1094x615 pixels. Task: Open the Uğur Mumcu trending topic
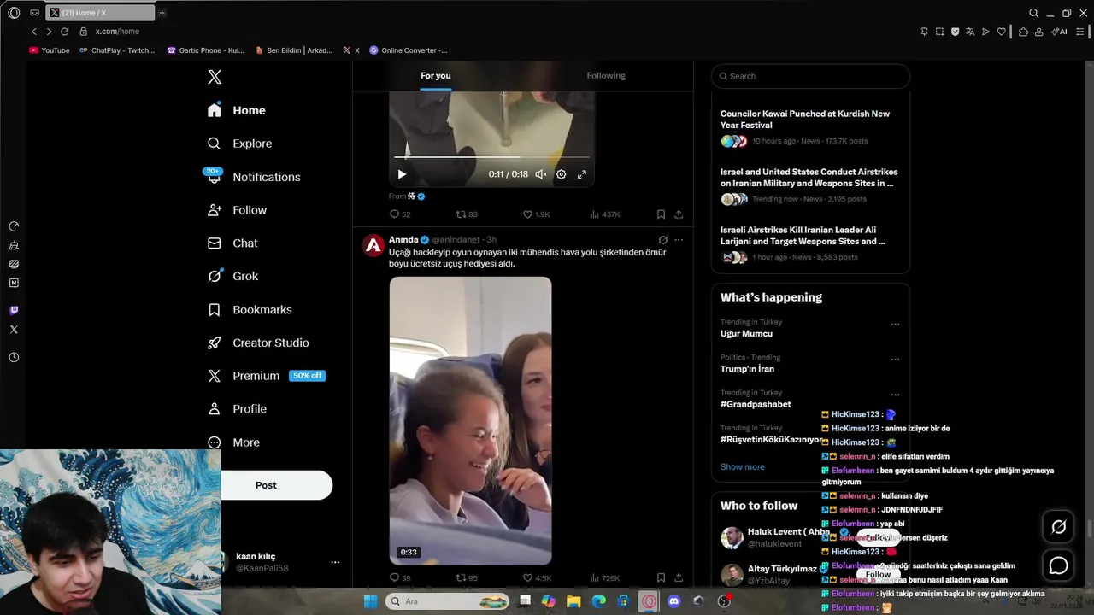coord(746,333)
